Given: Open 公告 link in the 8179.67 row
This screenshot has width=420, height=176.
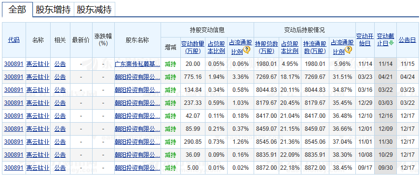Looking at the screenshot, I should coord(60,103).
